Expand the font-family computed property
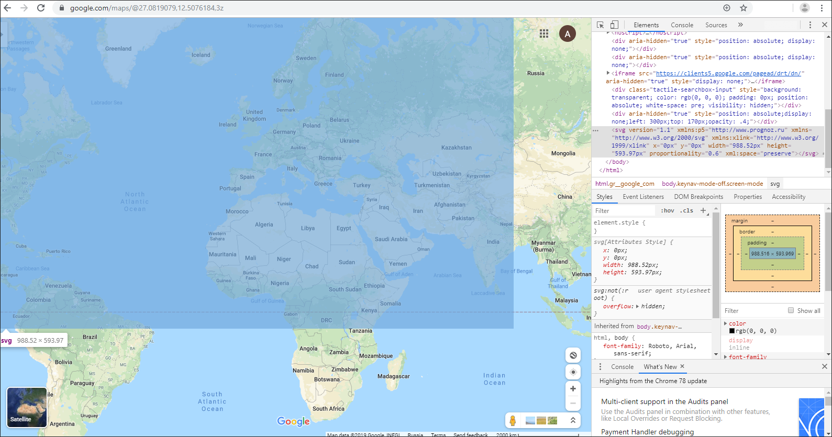 coord(726,356)
